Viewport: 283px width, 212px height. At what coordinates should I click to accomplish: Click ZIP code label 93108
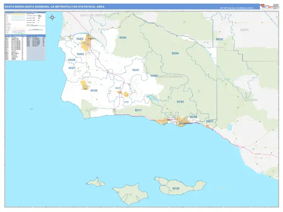tap(194, 117)
